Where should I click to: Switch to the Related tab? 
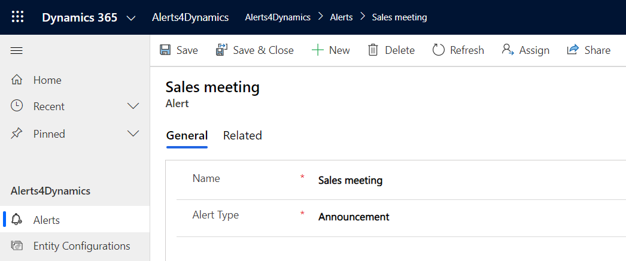pos(242,136)
